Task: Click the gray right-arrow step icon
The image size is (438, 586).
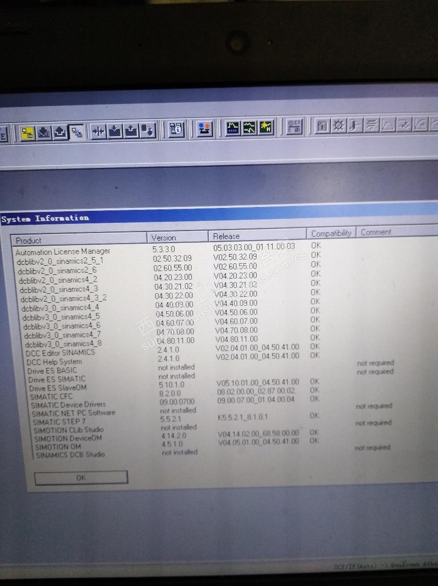Action: tap(405, 125)
